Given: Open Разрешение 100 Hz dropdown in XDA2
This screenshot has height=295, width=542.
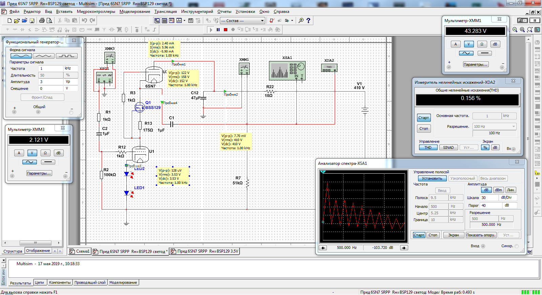Looking at the screenshot, I should [514, 126].
